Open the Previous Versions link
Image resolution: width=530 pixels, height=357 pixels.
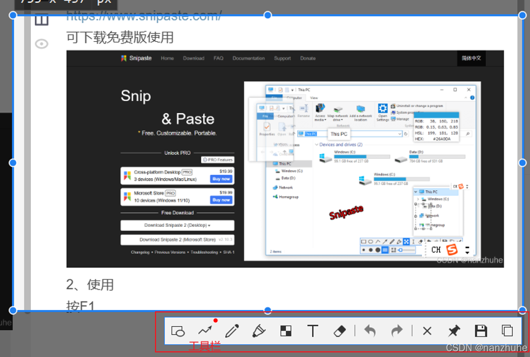(x=170, y=252)
